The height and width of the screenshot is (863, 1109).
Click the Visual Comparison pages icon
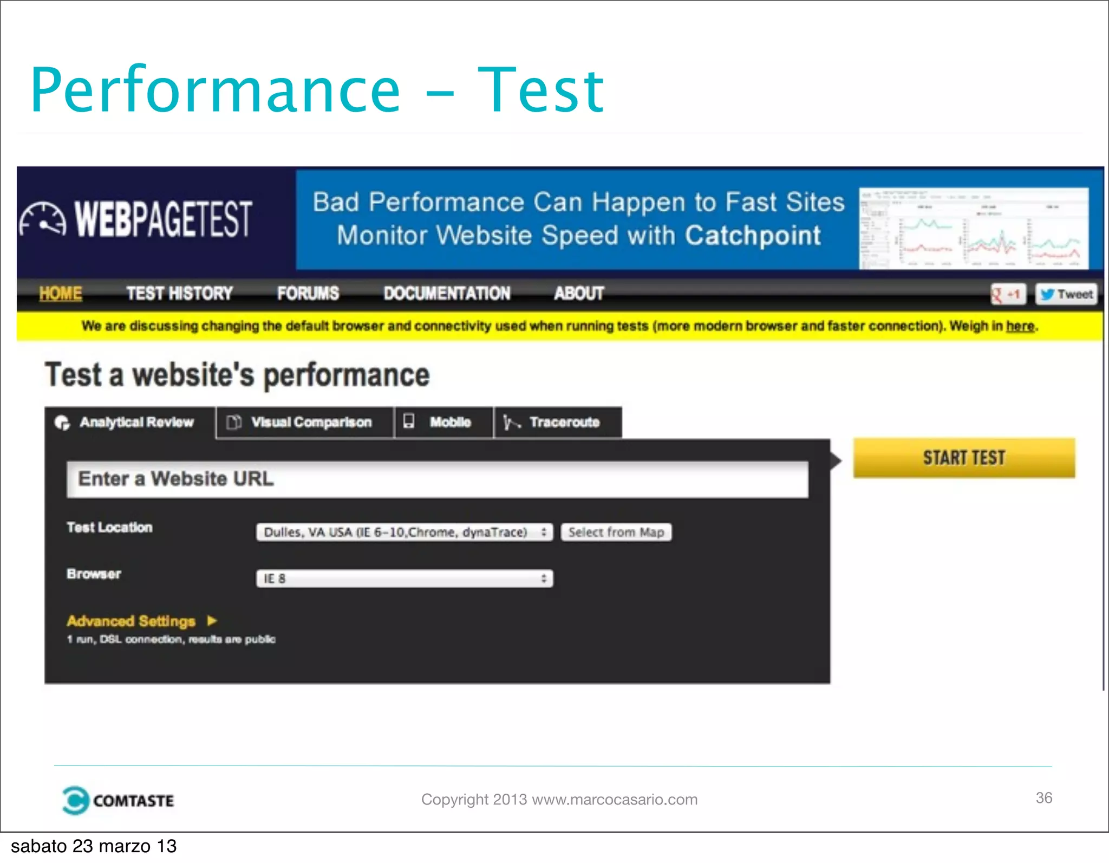tap(234, 422)
